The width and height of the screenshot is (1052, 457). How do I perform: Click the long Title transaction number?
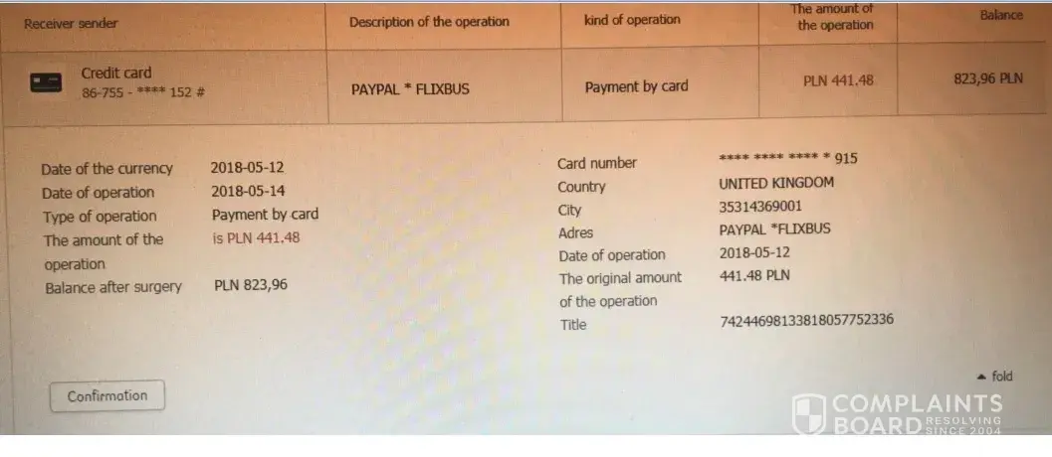click(806, 320)
